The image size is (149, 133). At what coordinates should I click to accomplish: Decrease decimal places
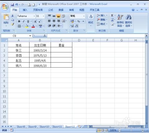tap(76, 26)
